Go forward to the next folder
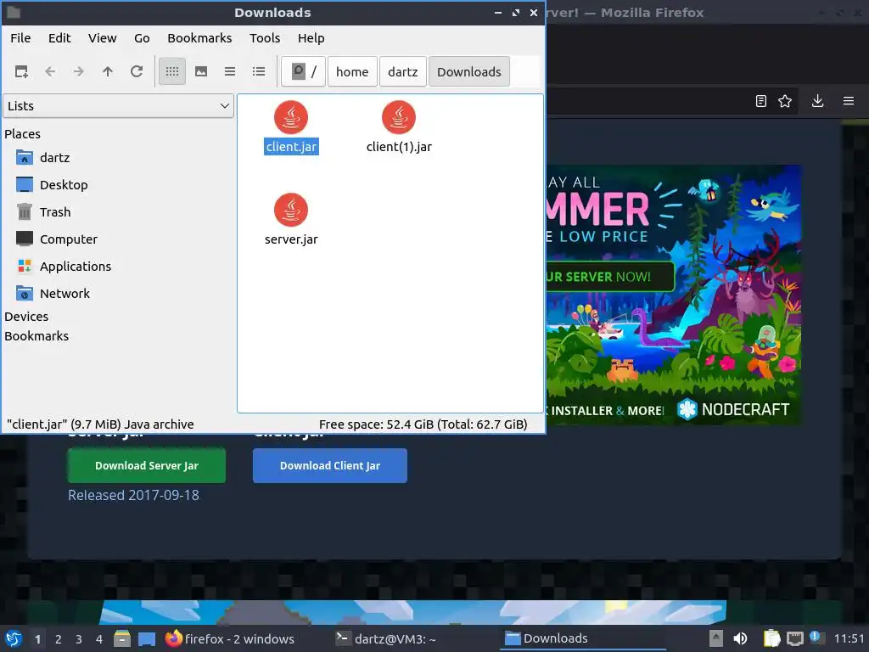The image size is (869, 652). 79,71
